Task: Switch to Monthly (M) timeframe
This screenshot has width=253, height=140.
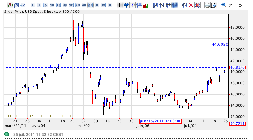Action: click(110, 5)
